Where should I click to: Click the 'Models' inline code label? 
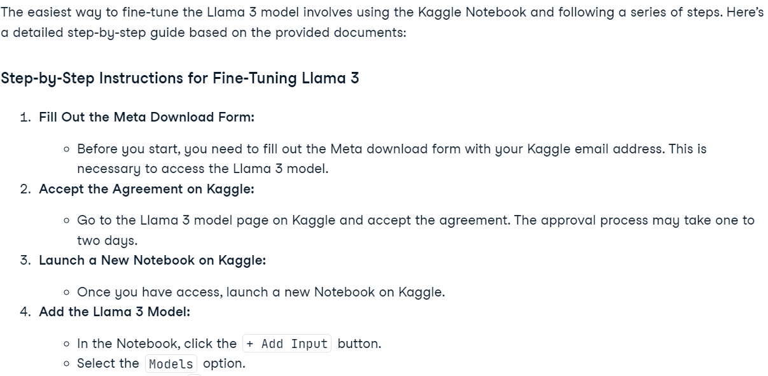coord(171,364)
